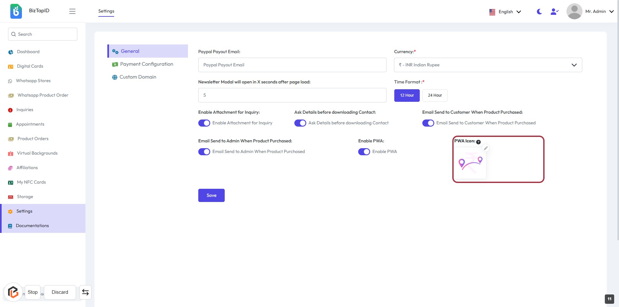Click the pencil icon to edit PWA icon
619x307 pixels.
[x=486, y=148]
